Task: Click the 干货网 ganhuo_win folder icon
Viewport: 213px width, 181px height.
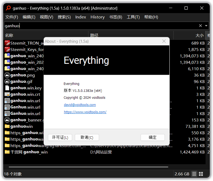Action: click(x=7, y=152)
